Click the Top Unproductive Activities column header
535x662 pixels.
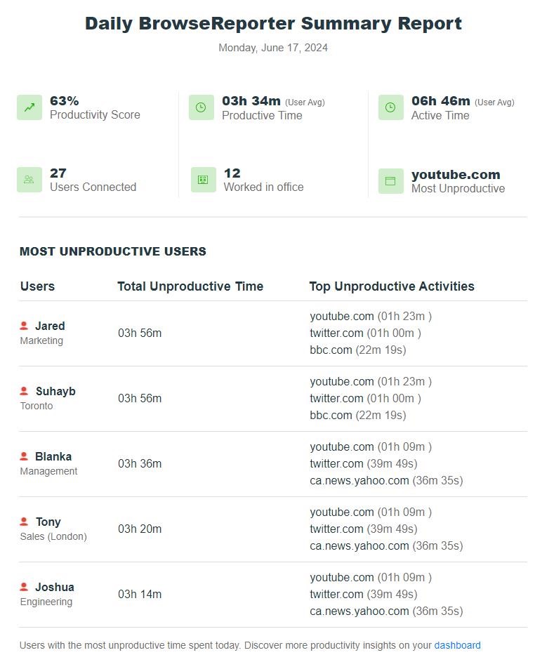(392, 286)
